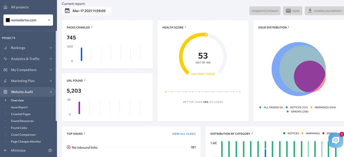
Task: Expand the My Competitors chevron
Action: tap(51, 70)
